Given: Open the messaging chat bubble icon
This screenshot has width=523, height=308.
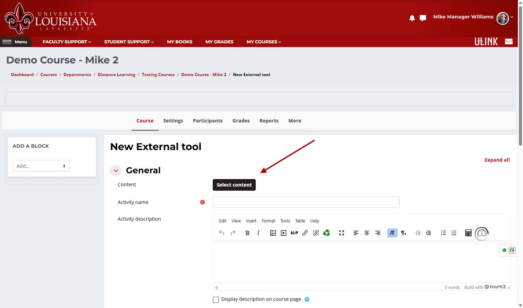Looking at the screenshot, I should (423, 18).
